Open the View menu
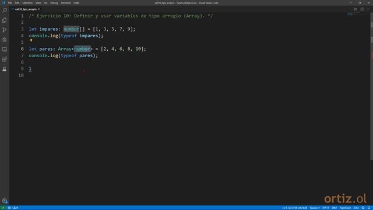The image size is (373, 210). [38, 3]
